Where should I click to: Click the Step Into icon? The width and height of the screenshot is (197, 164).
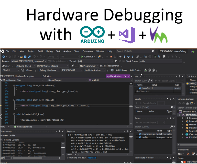(x=124, y=57)
